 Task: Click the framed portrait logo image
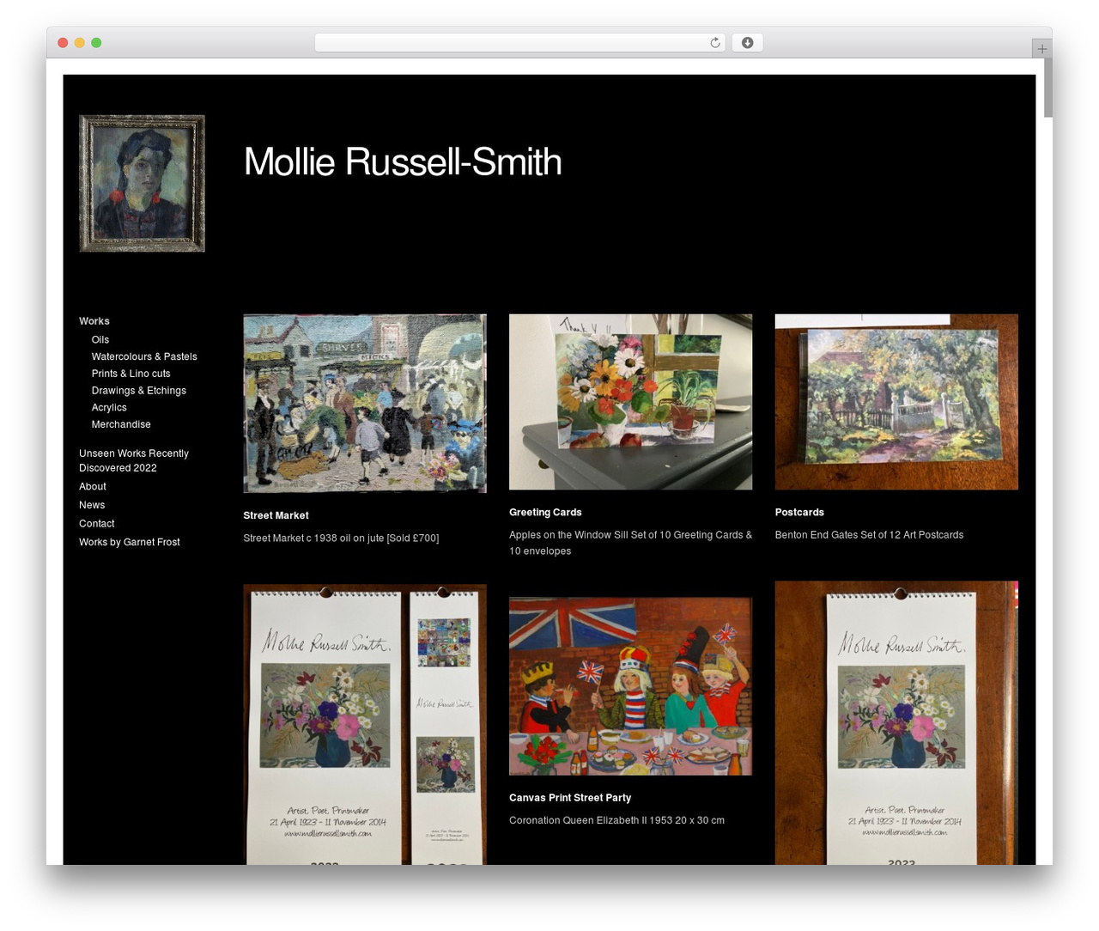coord(142,184)
